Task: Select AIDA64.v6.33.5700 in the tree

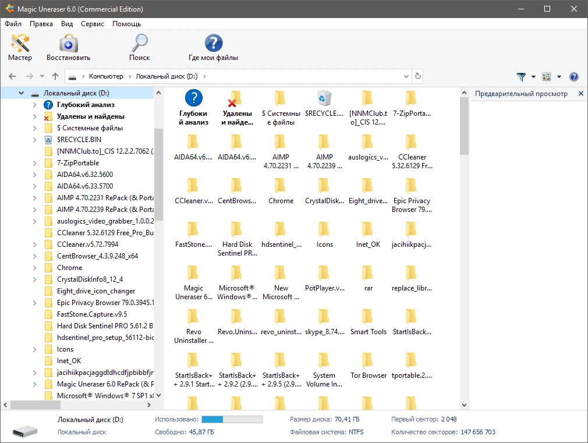Action: tap(85, 186)
